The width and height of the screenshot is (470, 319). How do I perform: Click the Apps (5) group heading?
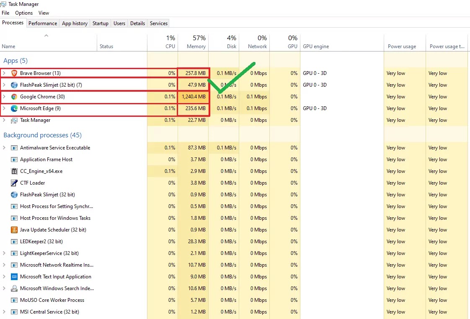click(x=15, y=61)
